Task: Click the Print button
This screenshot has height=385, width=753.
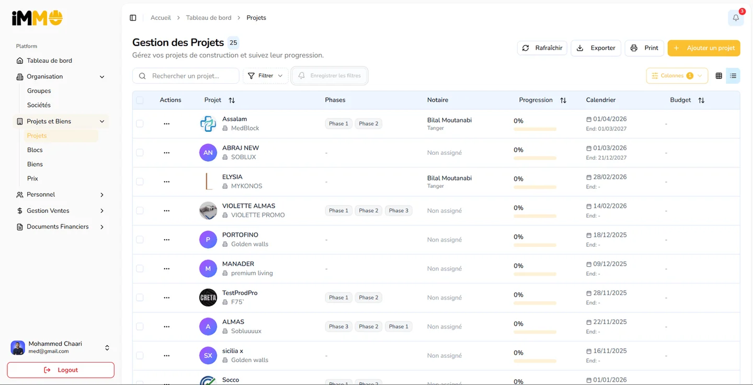Action: click(x=644, y=48)
